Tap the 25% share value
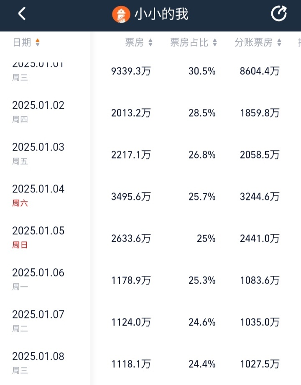Viewport: 301px width, 385px height. pyautogui.click(x=206, y=239)
